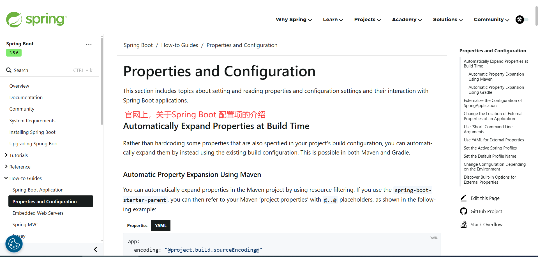The width and height of the screenshot is (538, 257).
Task: Jump to Automatically Expand Properties at Build Time
Action: click(496, 64)
